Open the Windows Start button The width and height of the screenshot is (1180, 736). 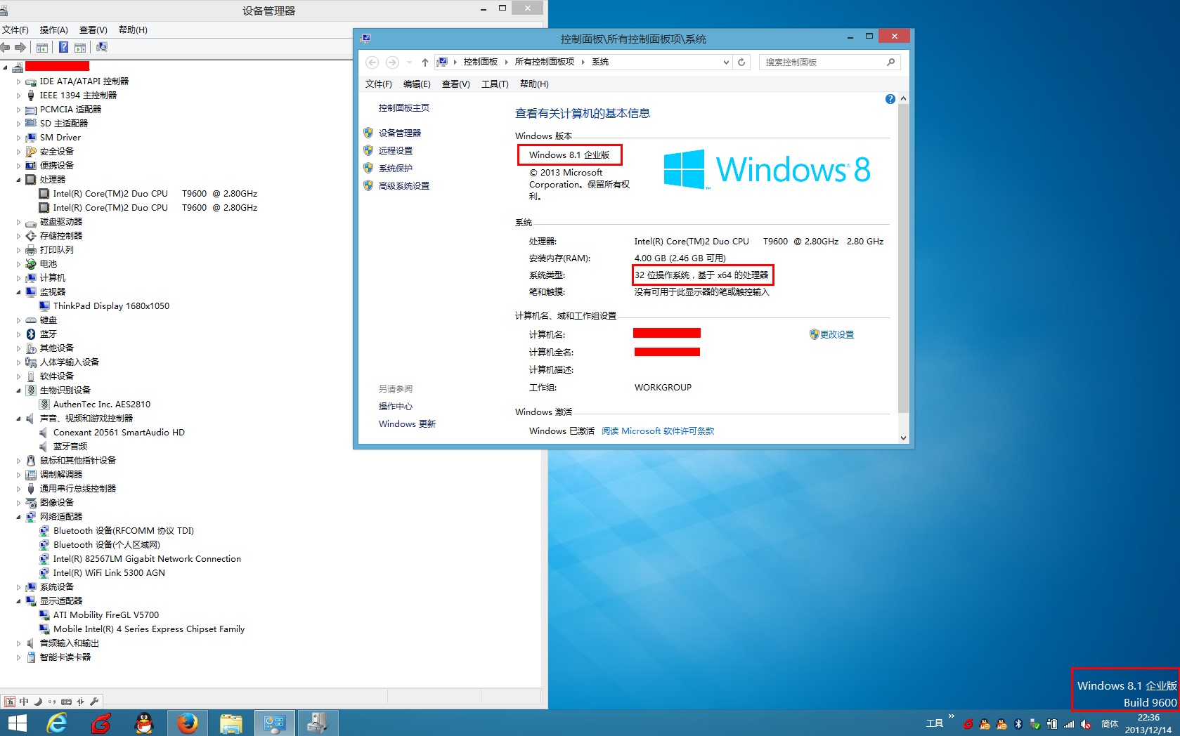(17, 723)
